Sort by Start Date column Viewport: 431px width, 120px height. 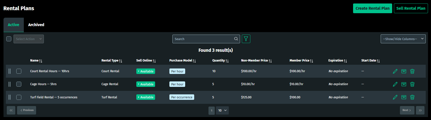(378, 61)
